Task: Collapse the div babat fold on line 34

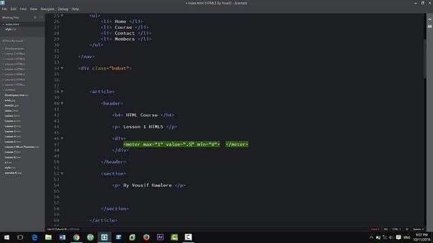Action: (62, 68)
